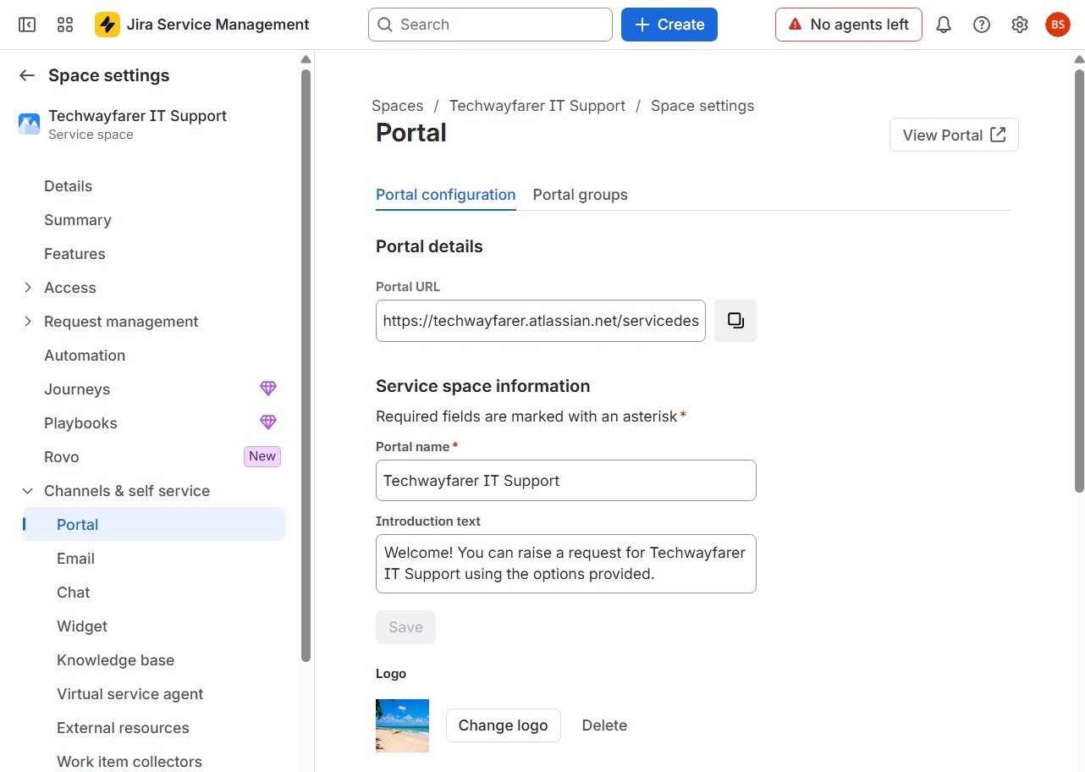Open View Portal in a new tab

coord(954,135)
